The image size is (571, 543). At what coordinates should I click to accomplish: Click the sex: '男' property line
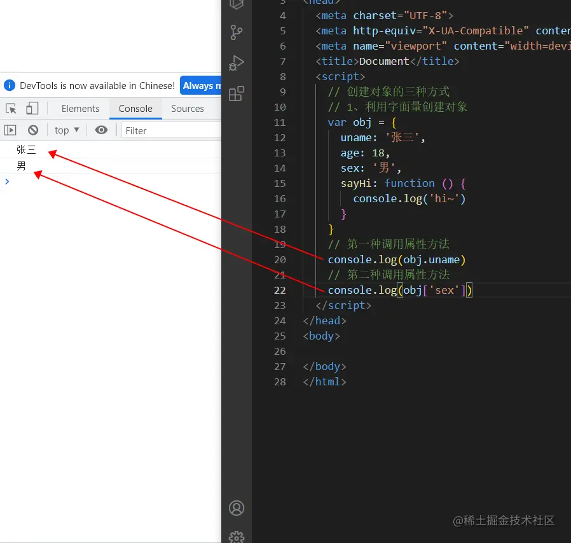pyautogui.click(x=371, y=168)
